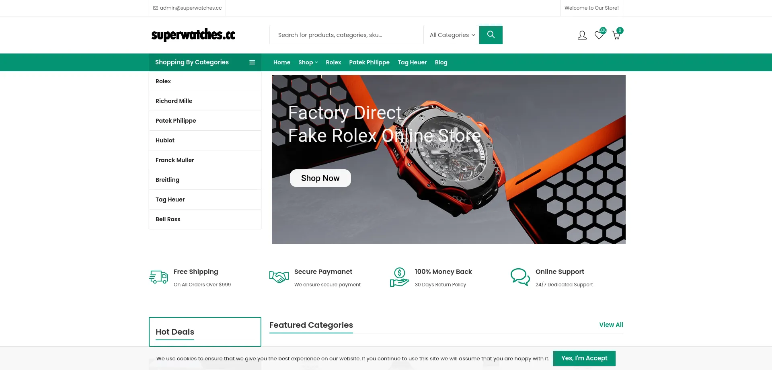Click the Free Shipping truck icon
This screenshot has width=772, height=370.
[158, 277]
